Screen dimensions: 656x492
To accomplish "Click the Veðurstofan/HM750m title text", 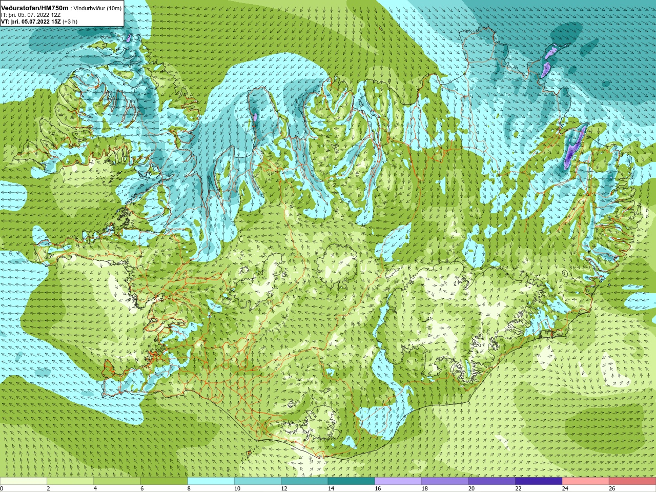I will (x=34, y=8).
